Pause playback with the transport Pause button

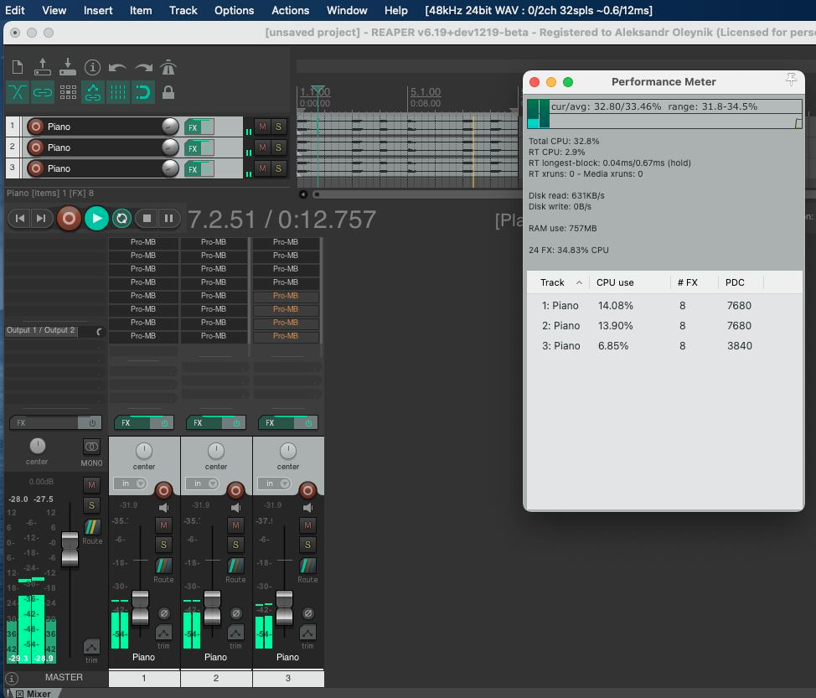pos(168,219)
